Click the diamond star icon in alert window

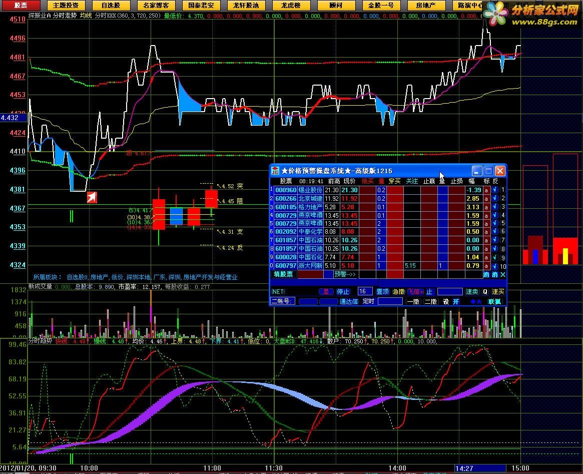click(x=476, y=301)
